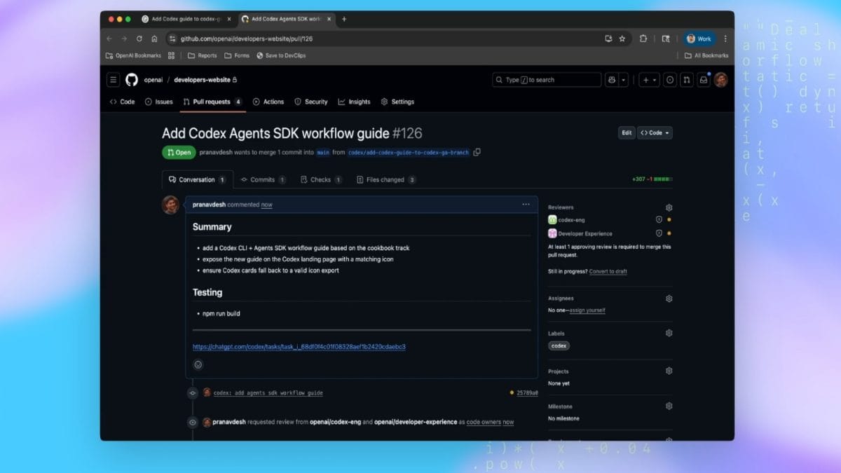Open the Forms bookmarks folder
The height and width of the screenshot is (473, 841).
tap(237, 55)
